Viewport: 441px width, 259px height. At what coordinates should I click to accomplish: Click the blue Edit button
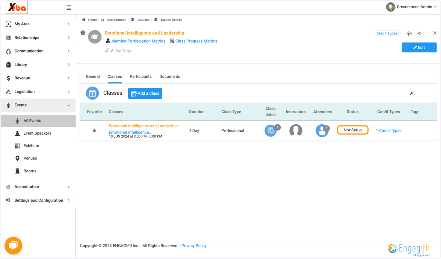(419, 47)
